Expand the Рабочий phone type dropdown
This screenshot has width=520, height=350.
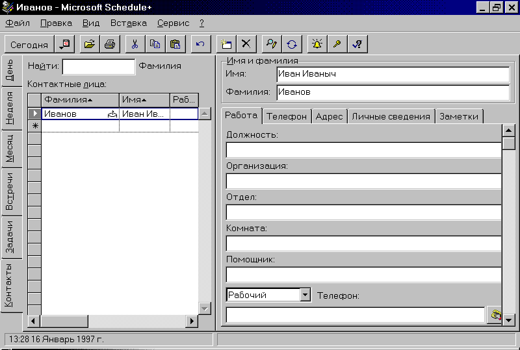pos(305,295)
